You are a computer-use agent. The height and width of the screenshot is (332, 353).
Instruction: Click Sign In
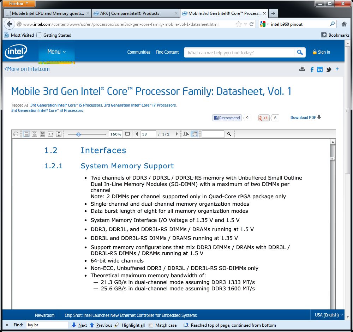coord(321,52)
